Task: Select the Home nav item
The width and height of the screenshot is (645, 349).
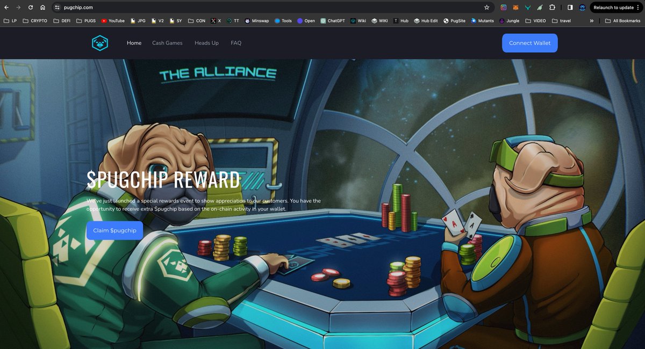Action: [x=134, y=43]
